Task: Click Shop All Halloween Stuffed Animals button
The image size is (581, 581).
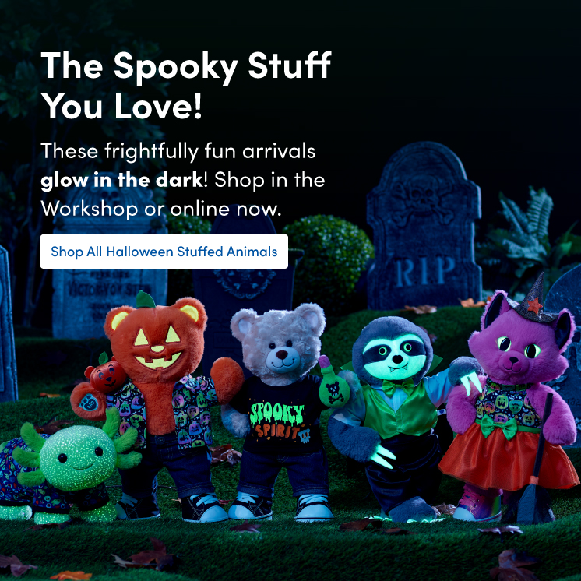Action: coord(164,252)
